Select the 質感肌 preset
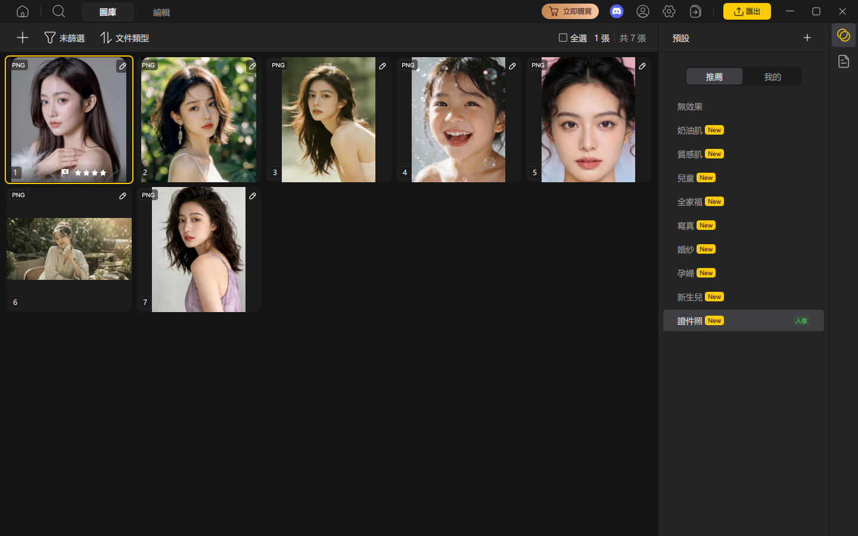Viewport: 858px width, 536px height. pyautogui.click(x=743, y=154)
